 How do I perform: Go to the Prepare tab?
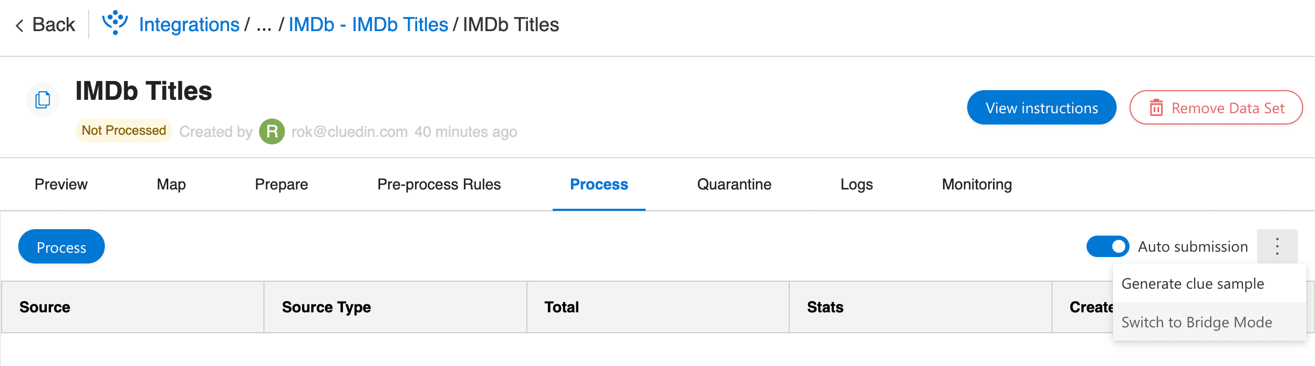281,184
